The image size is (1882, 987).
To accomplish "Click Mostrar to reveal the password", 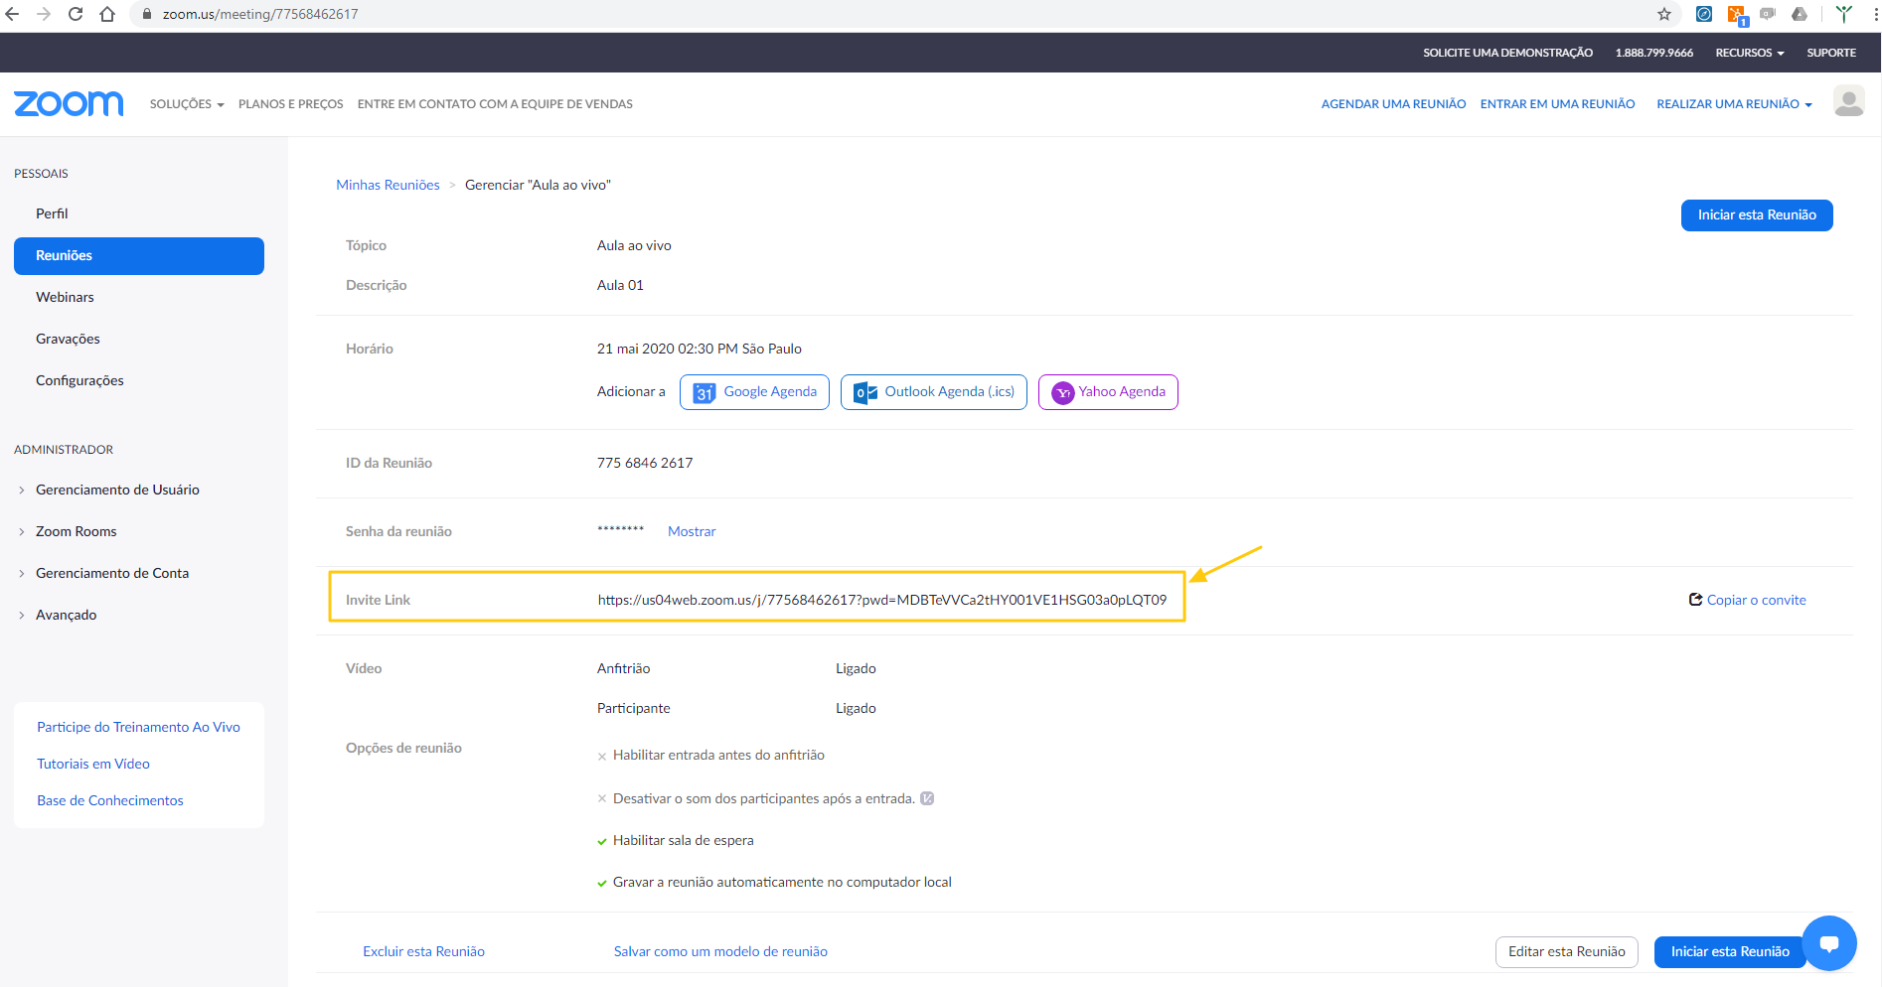I will coord(692,531).
